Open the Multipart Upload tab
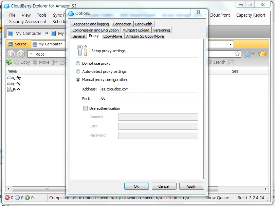The image size is (275, 206). 136,30
